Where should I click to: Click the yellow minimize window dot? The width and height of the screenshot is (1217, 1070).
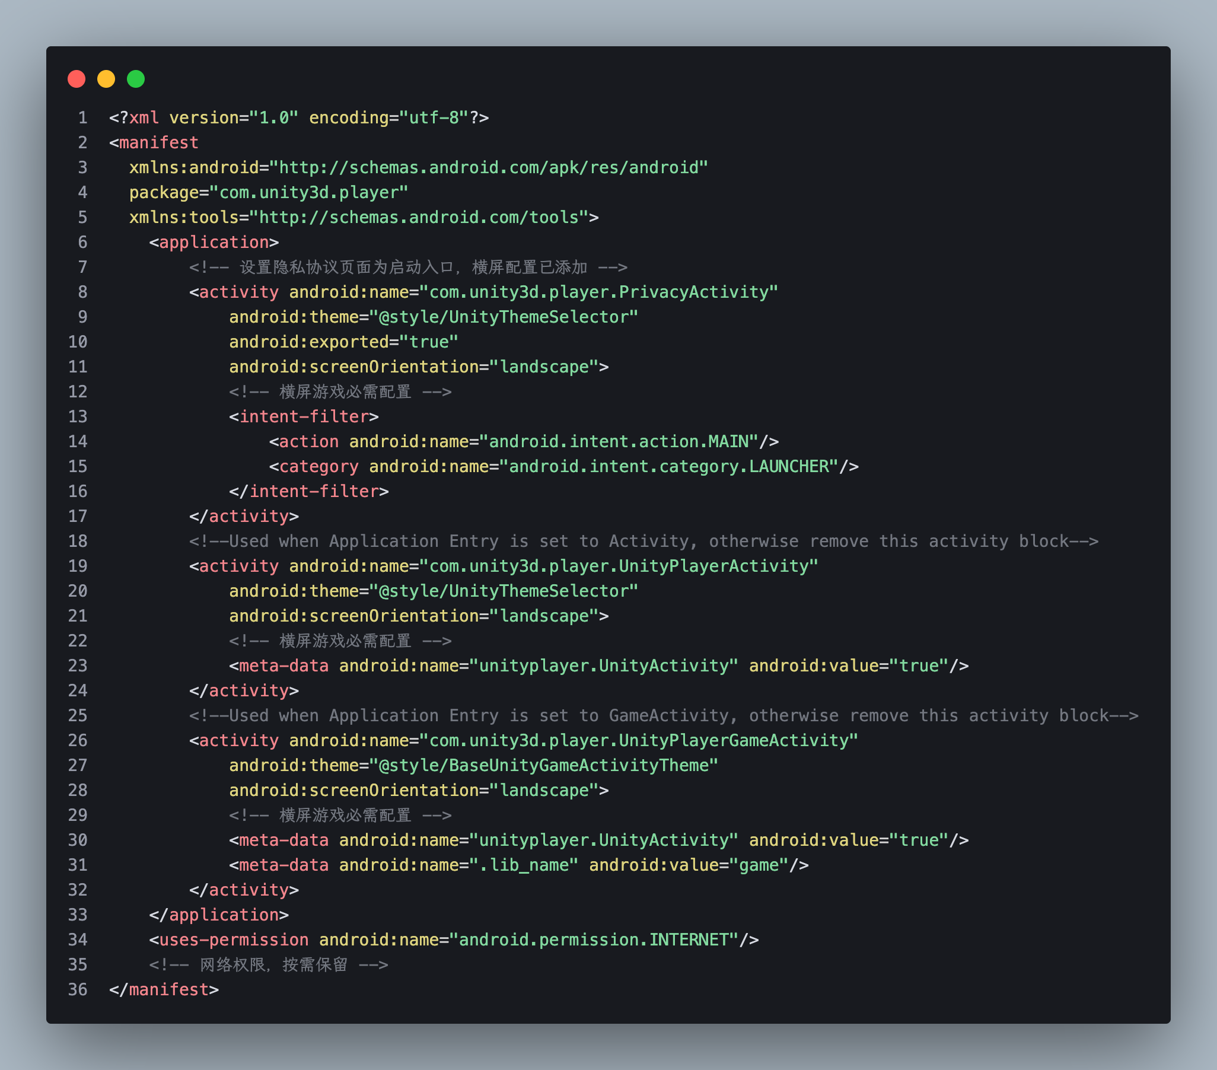(x=106, y=79)
